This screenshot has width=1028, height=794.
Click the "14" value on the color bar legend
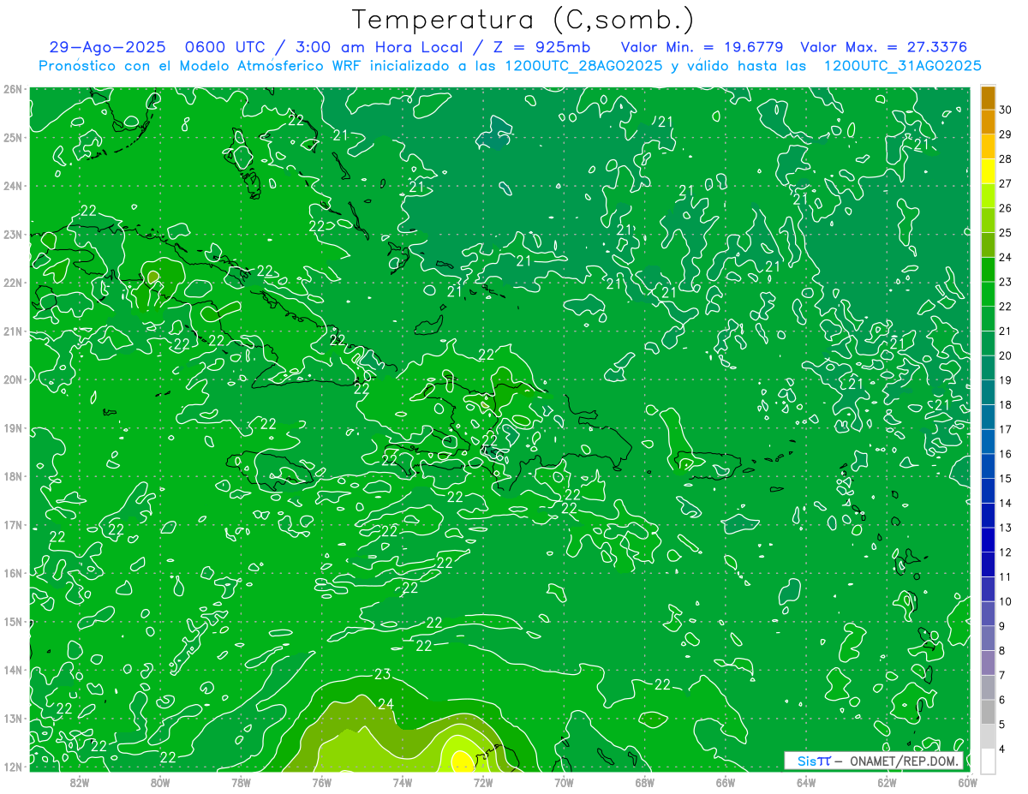point(1006,503)
